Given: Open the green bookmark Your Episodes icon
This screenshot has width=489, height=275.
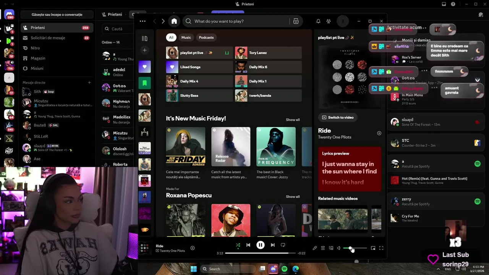Looking at the screenshot, I should click(x=144, y=83).
